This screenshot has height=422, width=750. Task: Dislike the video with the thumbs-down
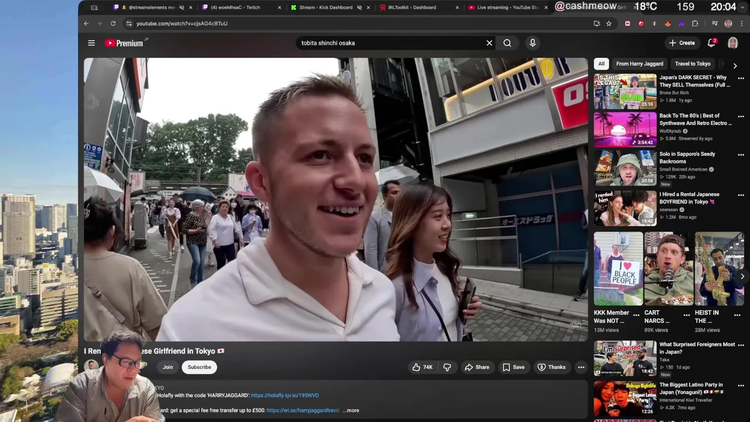tap(447, 367)
